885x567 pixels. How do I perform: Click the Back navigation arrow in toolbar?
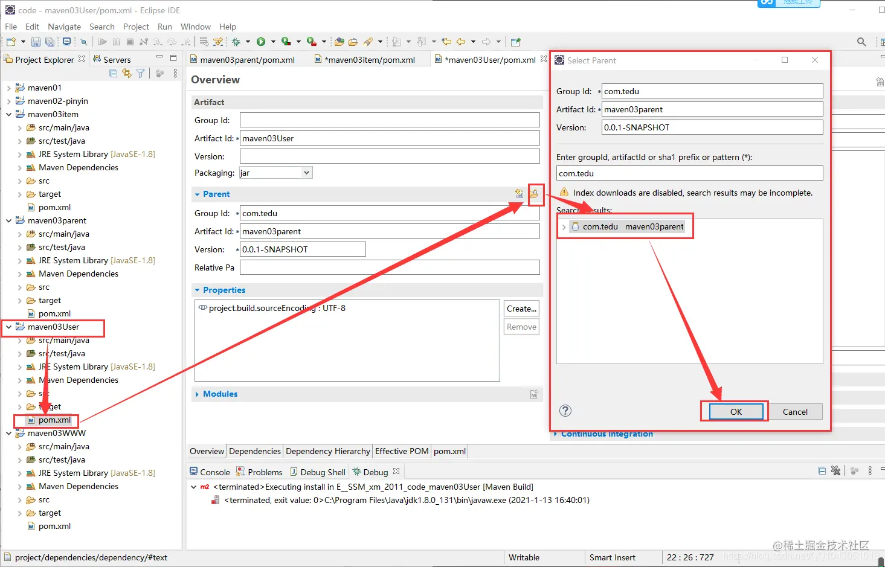[x=461, y=42]
